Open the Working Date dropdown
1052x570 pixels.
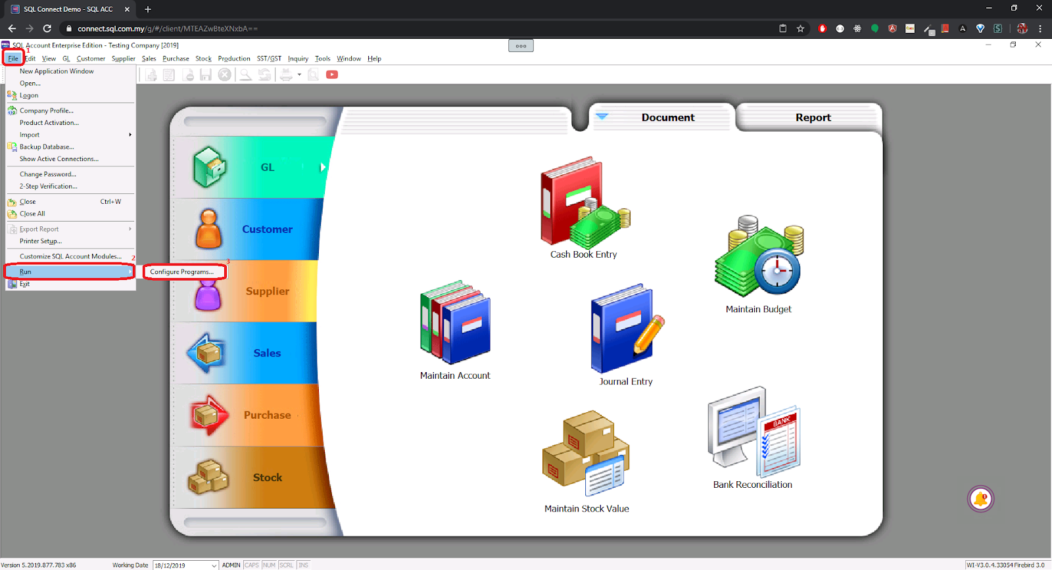pyautogui.click(x=214, y=565)
